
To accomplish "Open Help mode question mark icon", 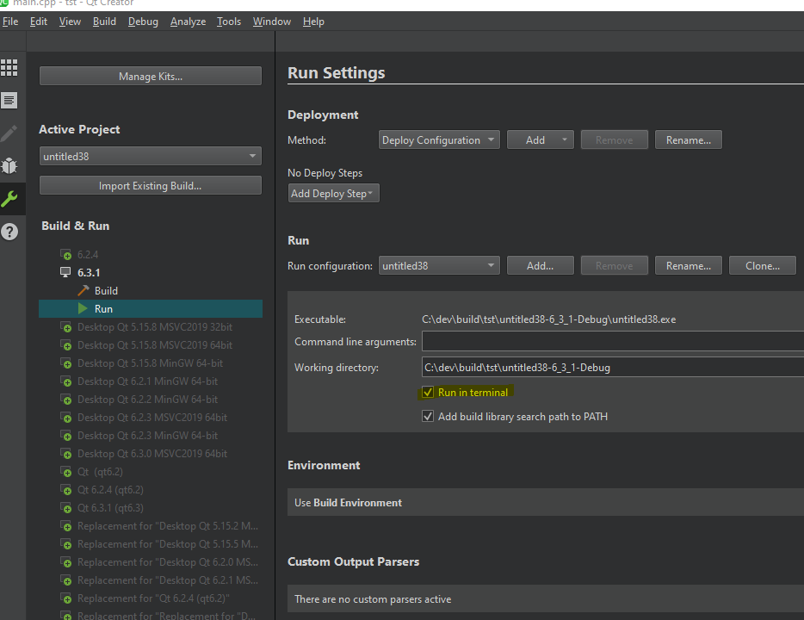I will point(9,232).
